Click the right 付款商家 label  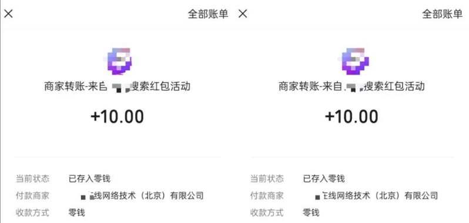267,196
